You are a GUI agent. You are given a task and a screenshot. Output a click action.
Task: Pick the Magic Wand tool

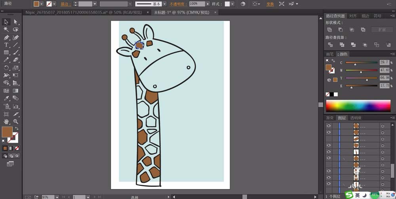click(6, 30)
